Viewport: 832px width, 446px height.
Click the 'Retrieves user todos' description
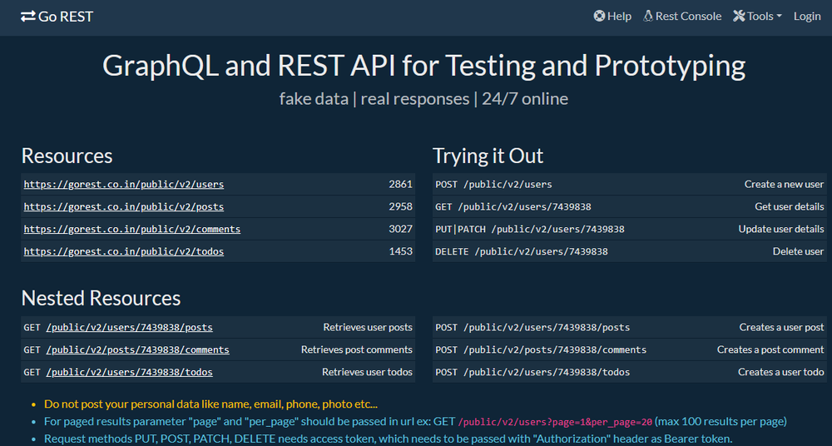(367, 372)
